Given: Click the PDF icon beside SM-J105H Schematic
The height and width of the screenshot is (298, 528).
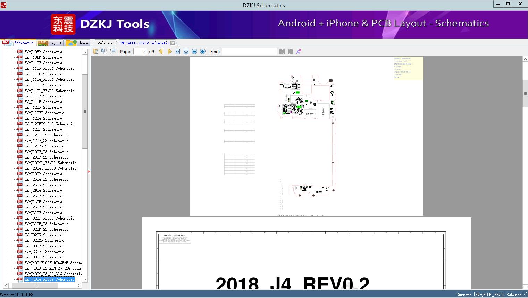Looking at the screenshot, I should tap(20, 52).
